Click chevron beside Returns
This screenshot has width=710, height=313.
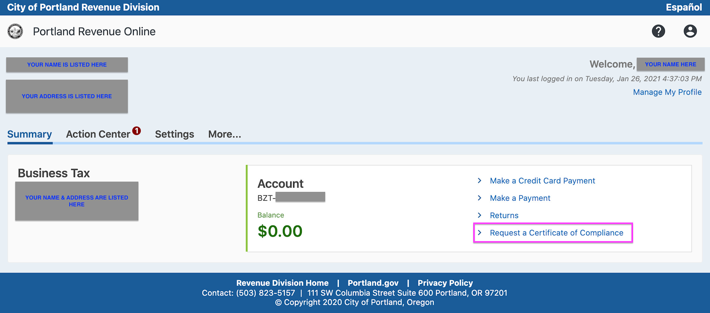(x=479, y=215)
